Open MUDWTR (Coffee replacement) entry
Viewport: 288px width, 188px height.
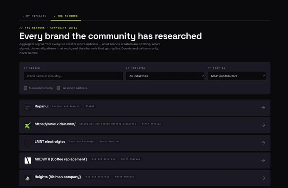click(61, 159)
